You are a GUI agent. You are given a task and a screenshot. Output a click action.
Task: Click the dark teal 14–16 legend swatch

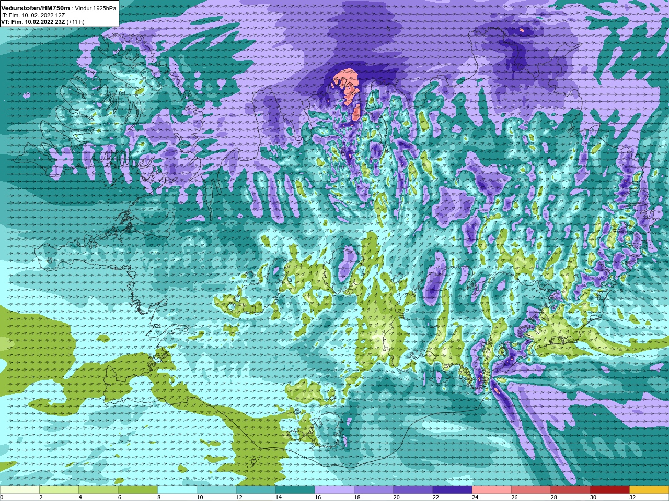click(x=295, y=490)
